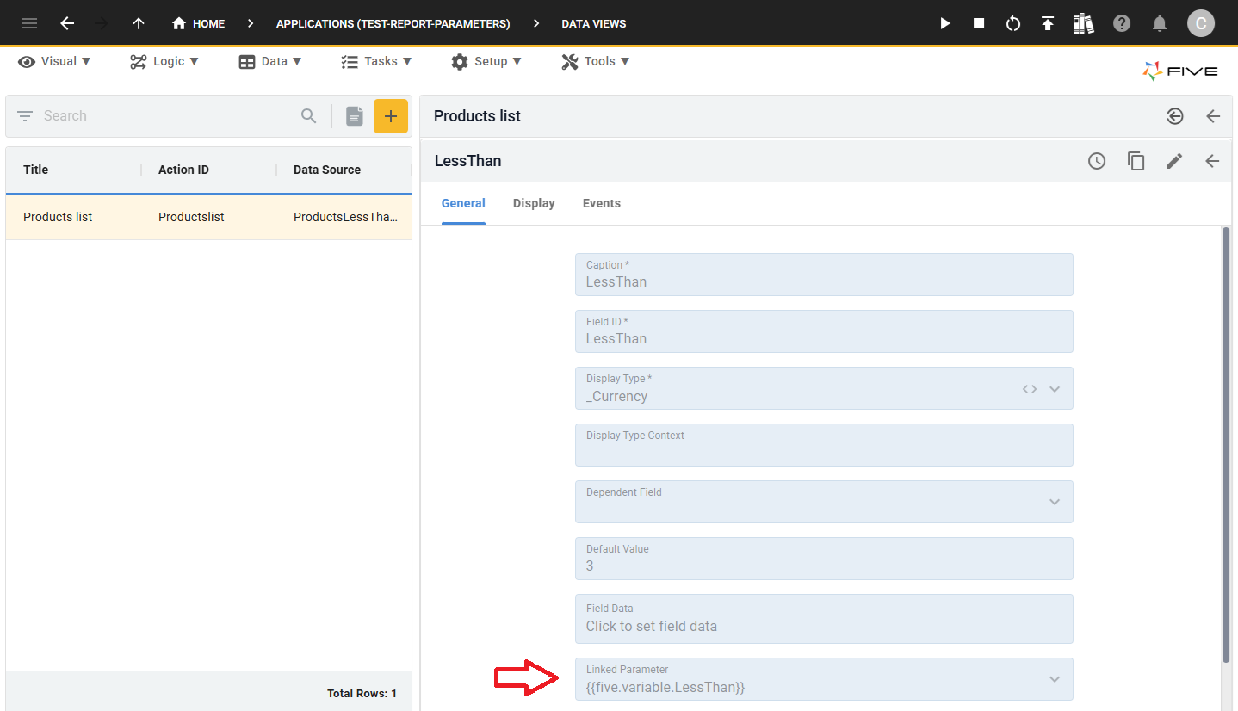Image resolution: width=1238 pixels, height=711 pixels.
Task: Click the help question mark icon
Action: [1122, 23]
